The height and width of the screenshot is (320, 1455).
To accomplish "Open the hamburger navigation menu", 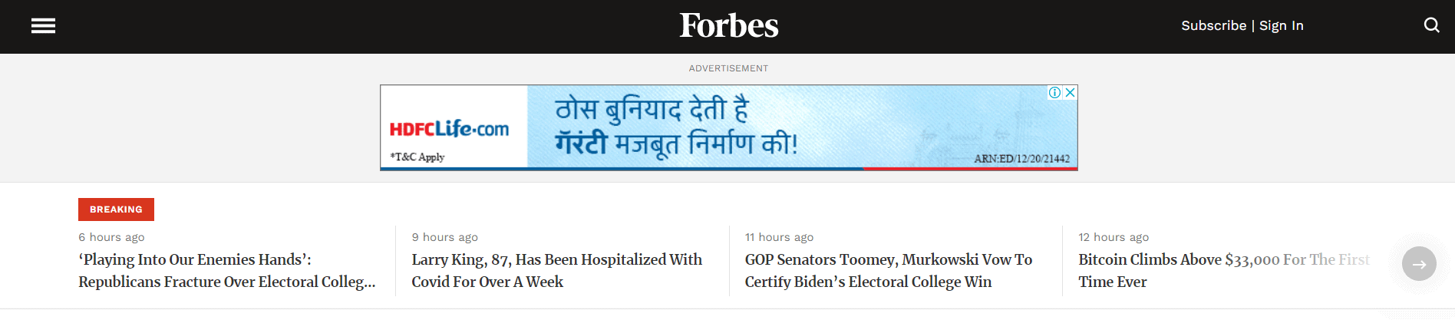I will point(43,26).
